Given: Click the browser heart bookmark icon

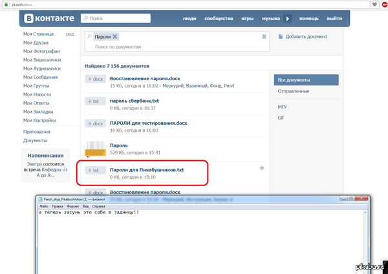Looking at the screenshot, I should pos(374,4).
